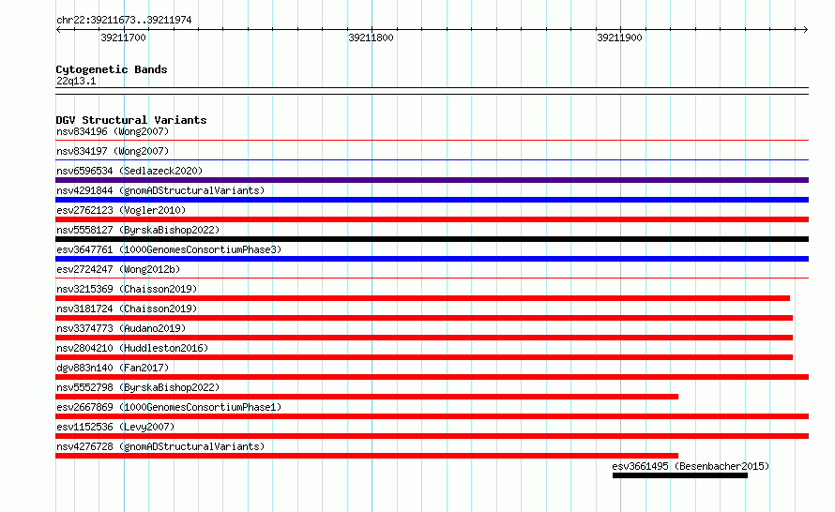Image resolution: width=835 pixels, height=512 pixels.
Task: Click the blue bar for esv3647761
Action: click(432, 259)
